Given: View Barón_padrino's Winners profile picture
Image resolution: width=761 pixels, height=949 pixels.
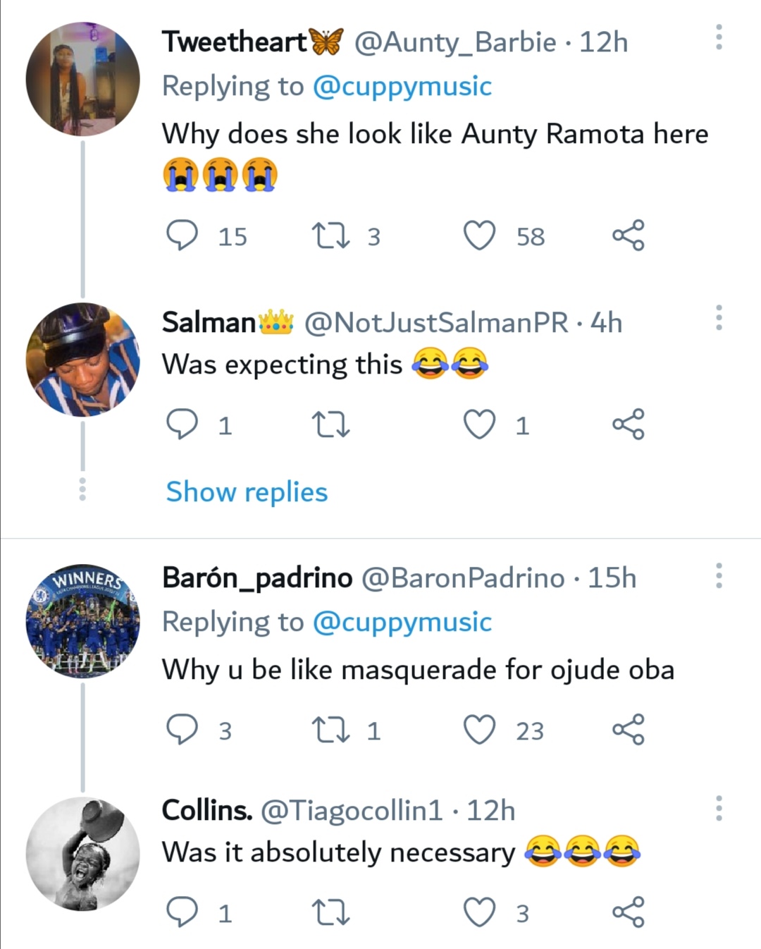Looking at the screenshot, I should click(82, 620).
